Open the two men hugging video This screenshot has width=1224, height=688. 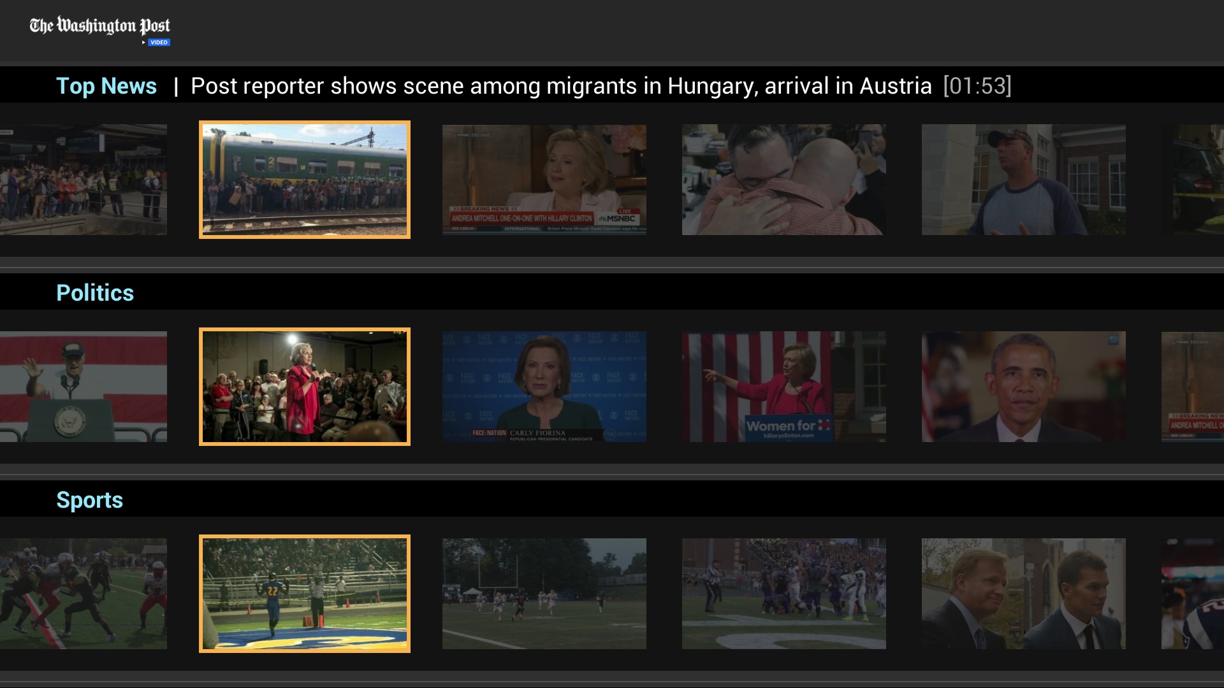783,180
